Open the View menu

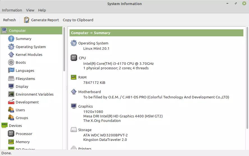(x=30, y=10)
